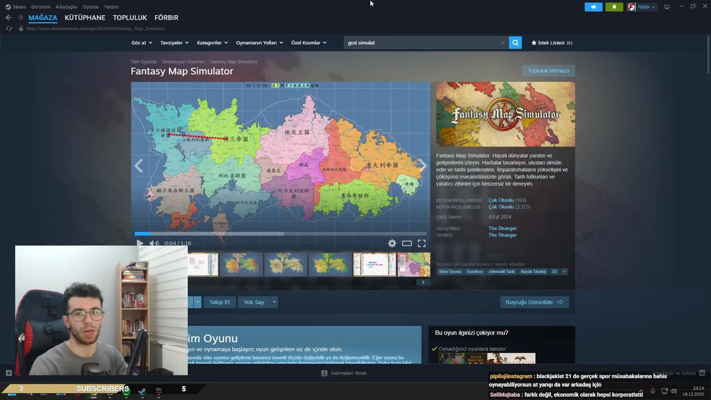Viewport: 711px width, 400px height.
Task: Open the Arkadaşlar menu
Action: tap(67, 7)
